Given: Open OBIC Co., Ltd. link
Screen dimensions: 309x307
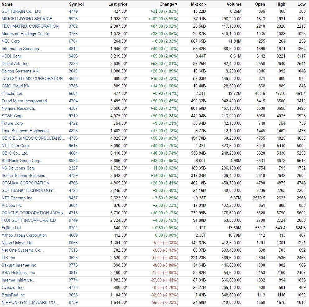Looking at the screenshot, I should pos(15,153).
